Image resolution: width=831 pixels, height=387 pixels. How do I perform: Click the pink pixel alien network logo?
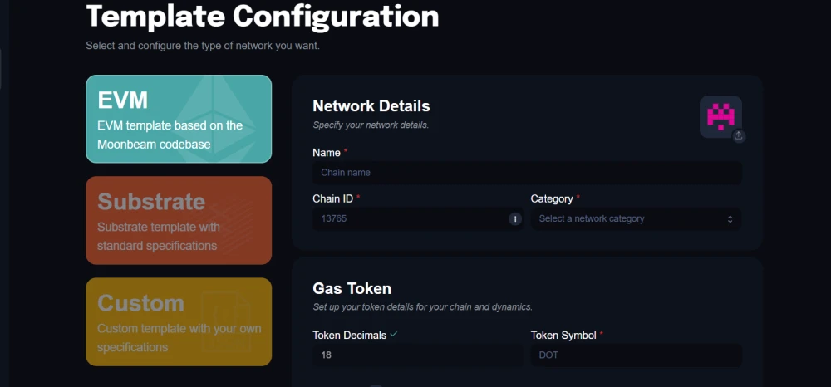click(720, 116)
